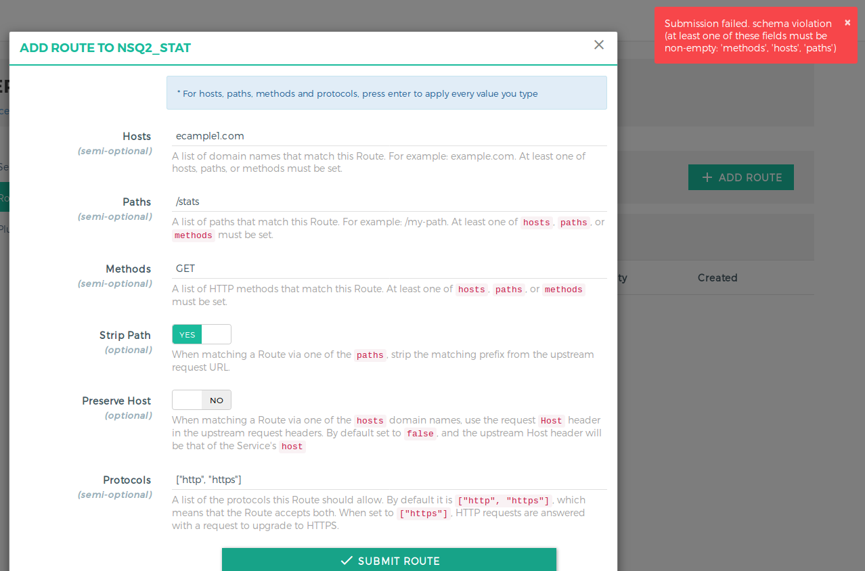Click the Add Route button behind dialog
865x571 pixels.
click(741, 177)
